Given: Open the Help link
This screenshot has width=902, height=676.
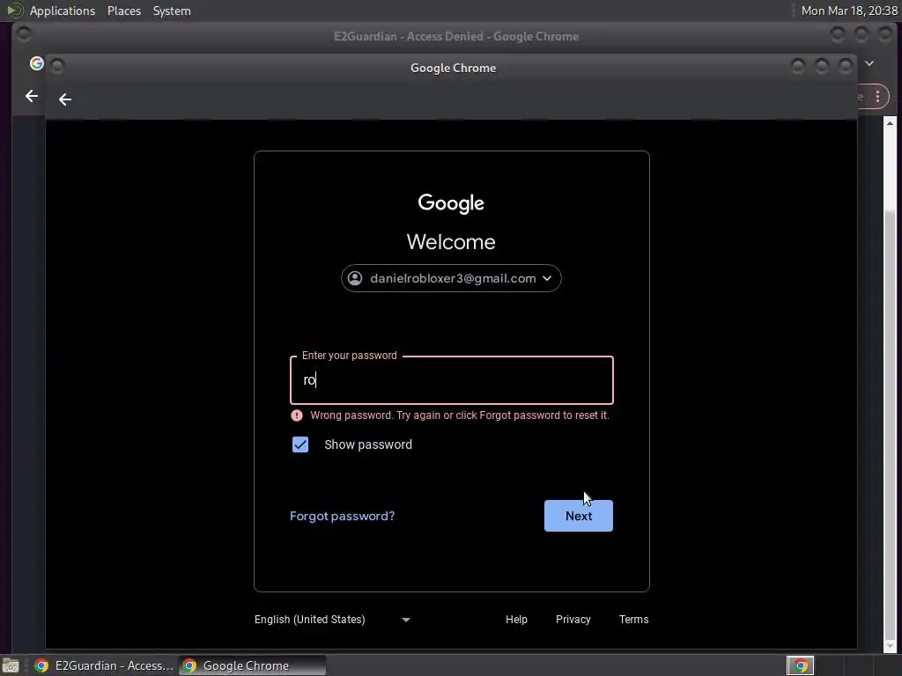Looking at the screenshot, I should coord(516,619).
